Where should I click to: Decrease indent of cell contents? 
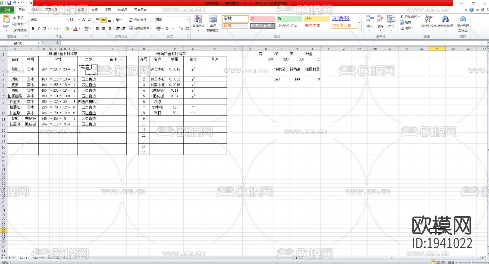pyautogui.click(x=118, y=28)
